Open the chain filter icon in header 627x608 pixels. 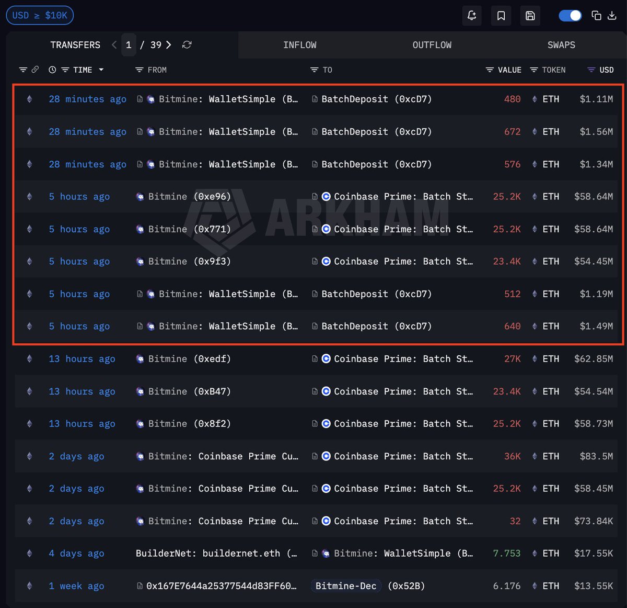[23, 70]
